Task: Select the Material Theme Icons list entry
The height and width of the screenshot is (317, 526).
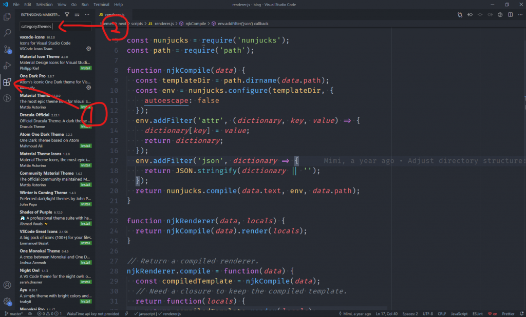Action: coord(55,159)
